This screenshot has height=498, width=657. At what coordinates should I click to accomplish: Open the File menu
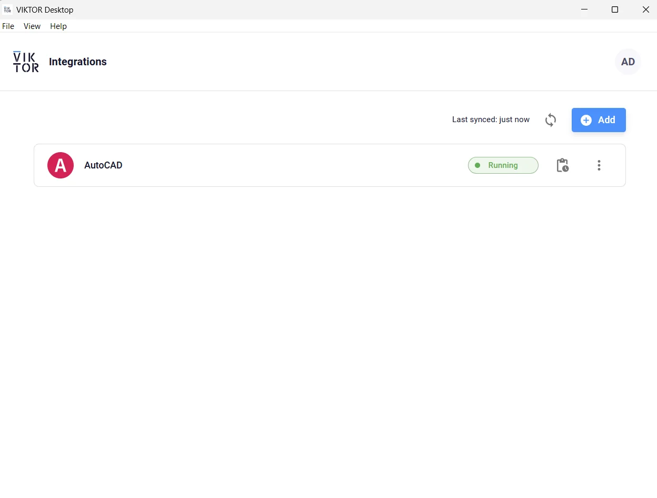pos(8,26)
